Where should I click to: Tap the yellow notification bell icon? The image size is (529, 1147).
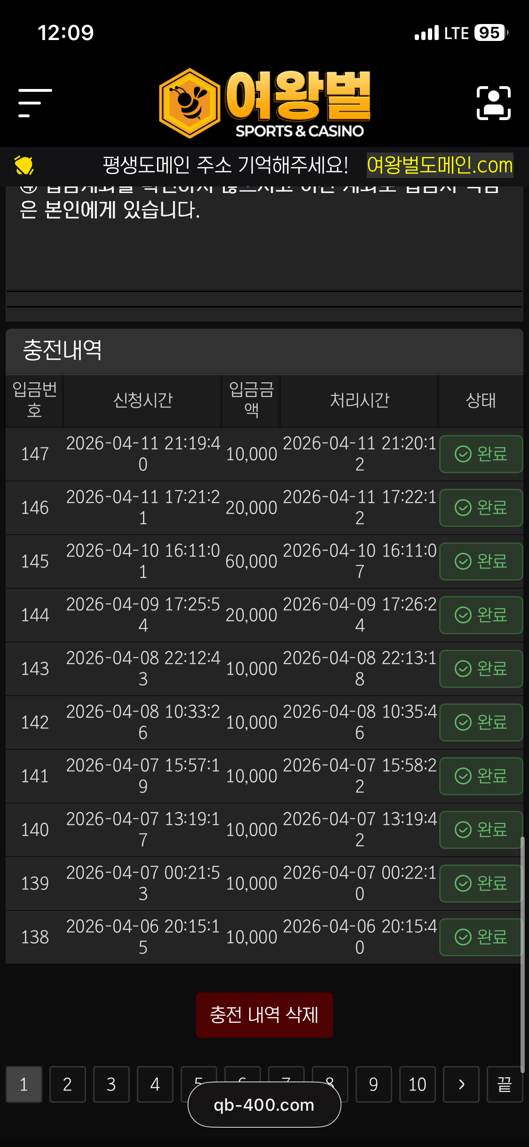[x=24, y=165]
